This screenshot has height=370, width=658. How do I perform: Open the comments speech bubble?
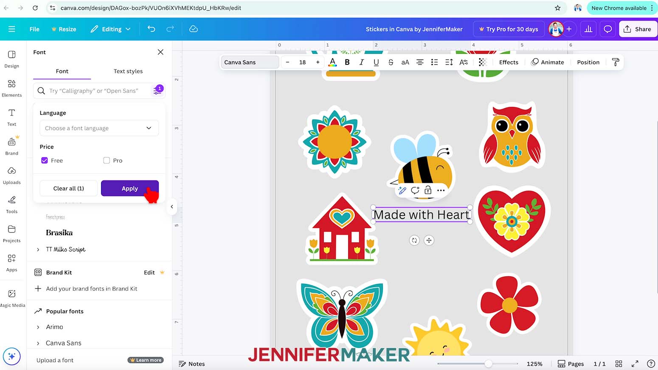point(608,29)
